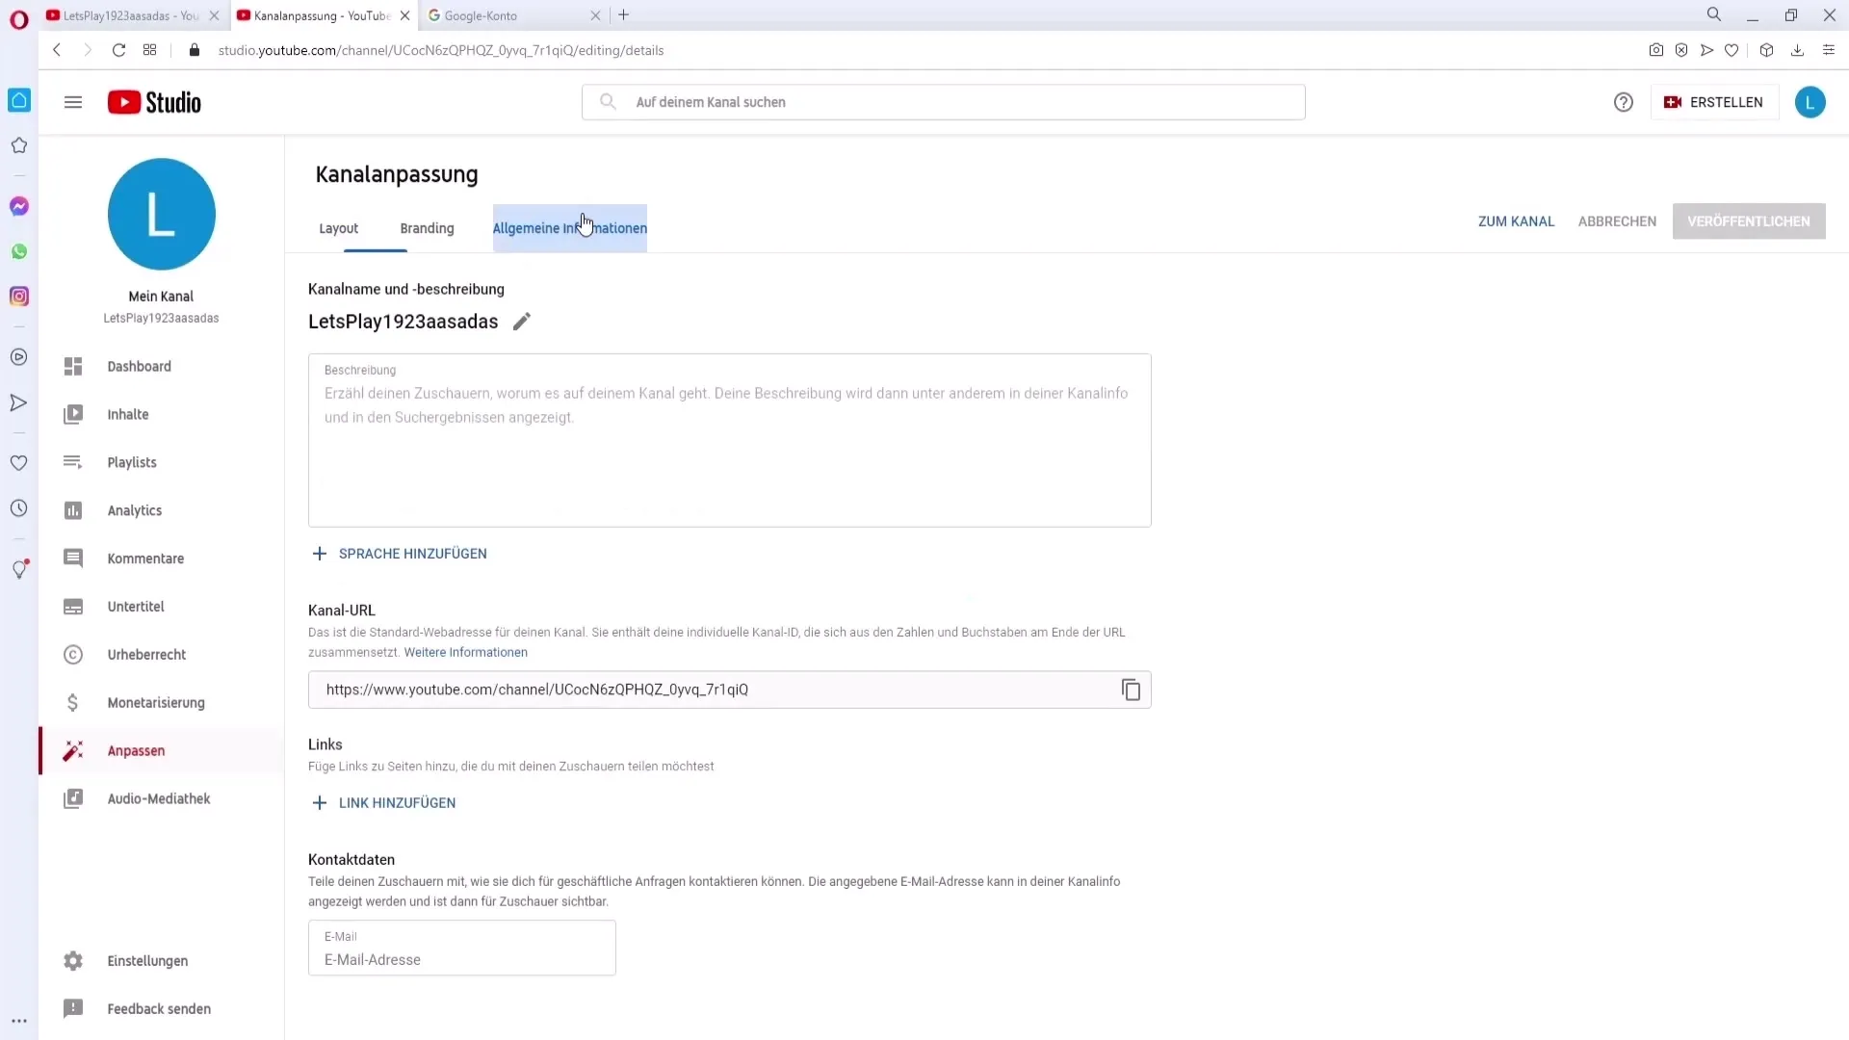Open Inhalte section in sidebar

coord(128,414)
